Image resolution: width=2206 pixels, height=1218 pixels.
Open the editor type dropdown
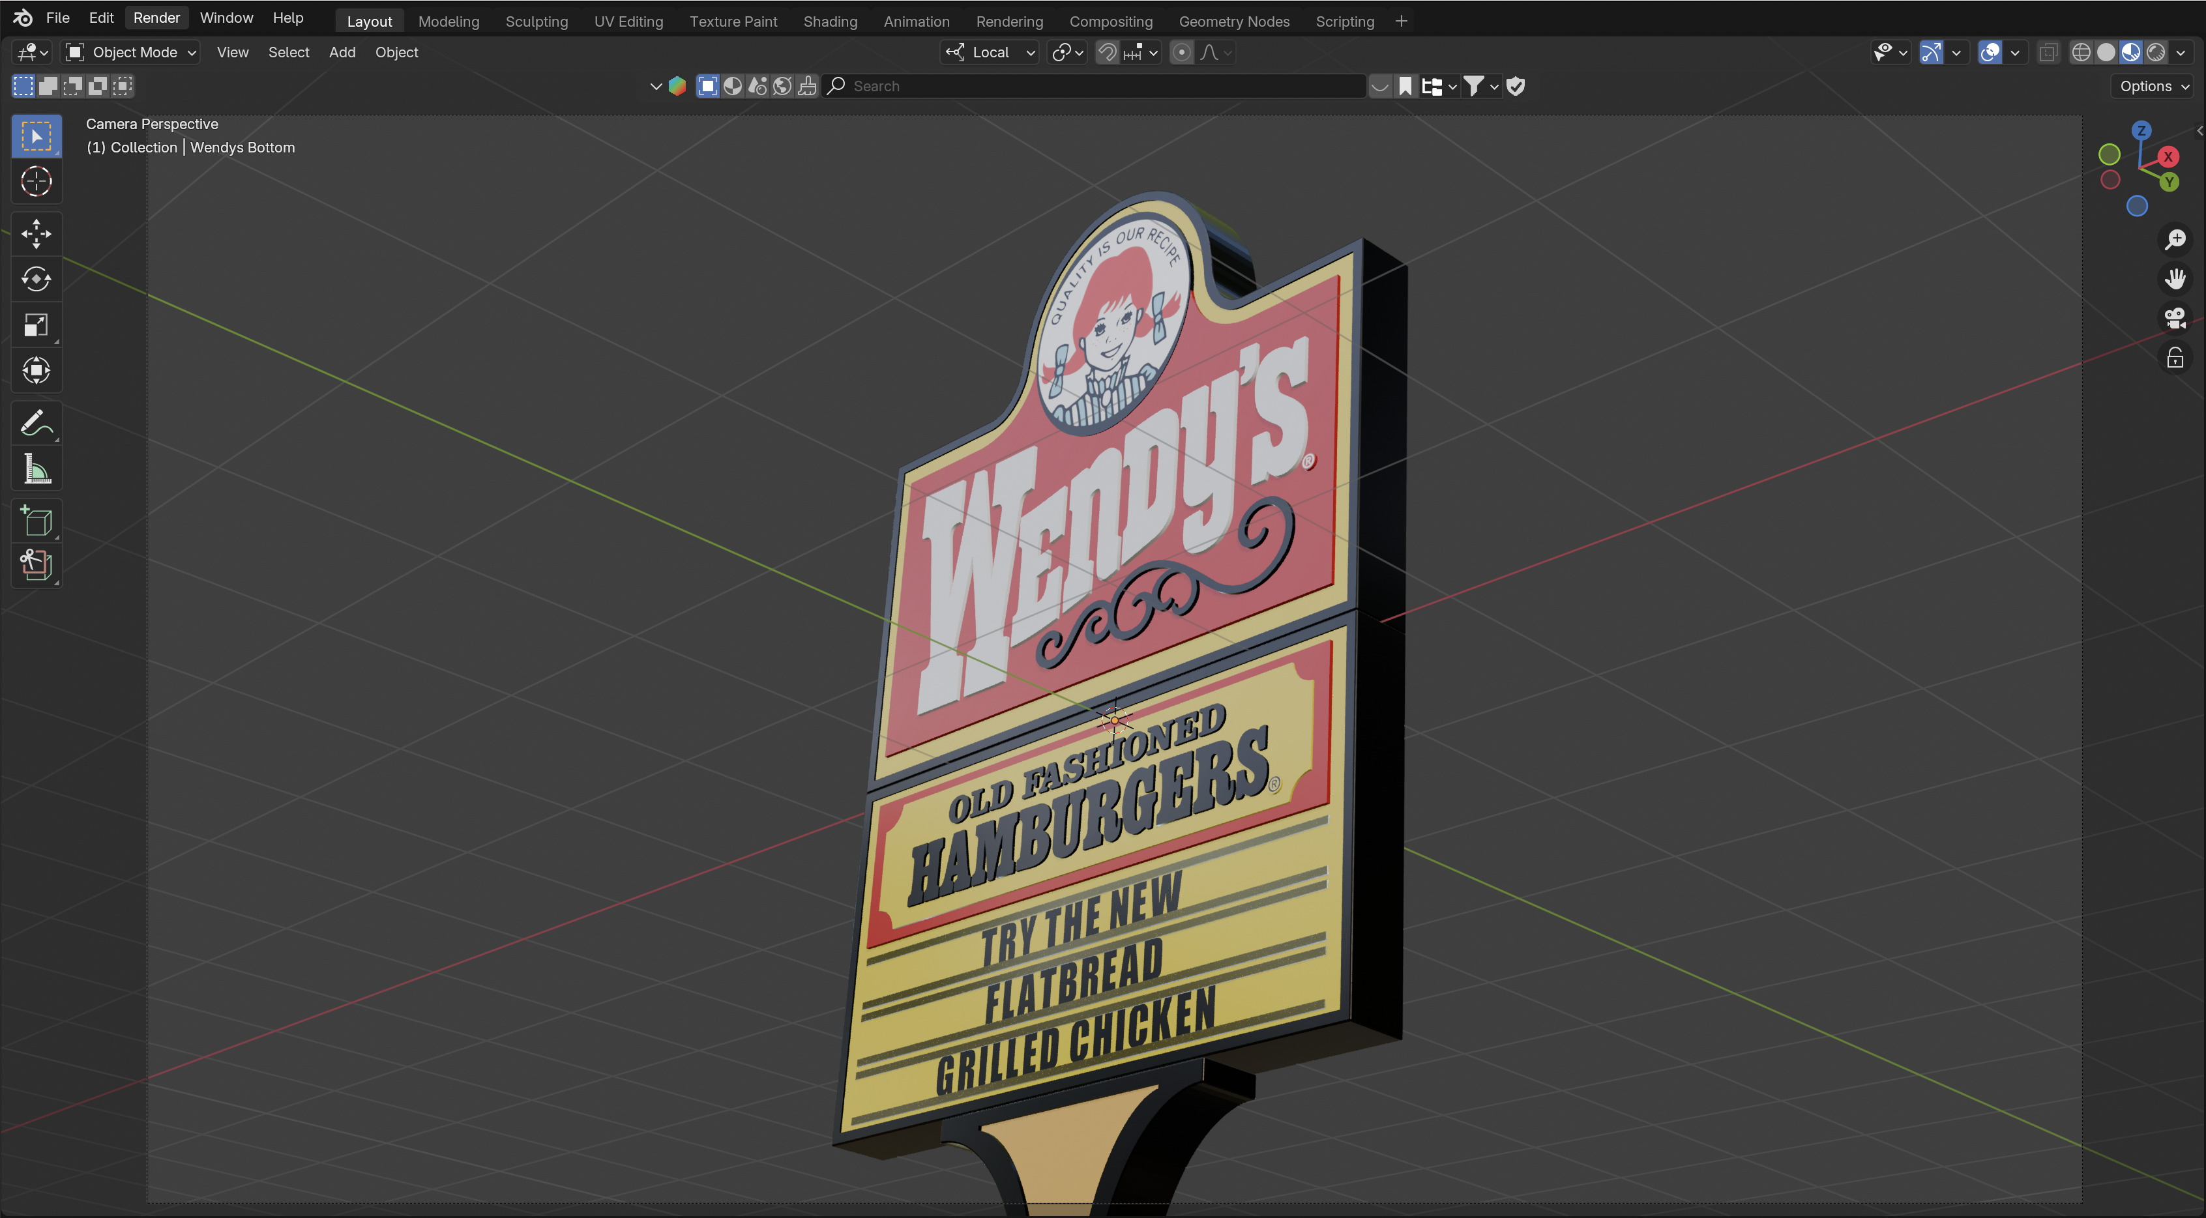click(33, 52)
